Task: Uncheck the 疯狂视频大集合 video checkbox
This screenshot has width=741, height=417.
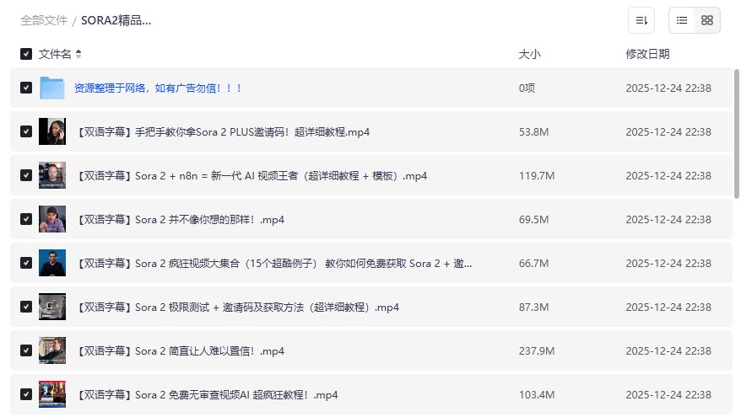Action: point(26,263)
